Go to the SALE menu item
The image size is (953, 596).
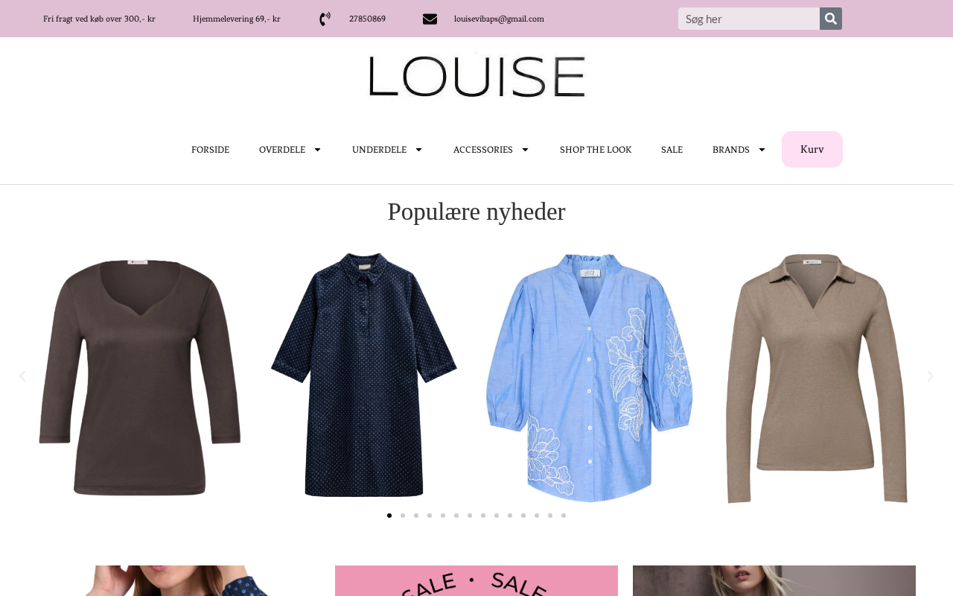(672, 150)
